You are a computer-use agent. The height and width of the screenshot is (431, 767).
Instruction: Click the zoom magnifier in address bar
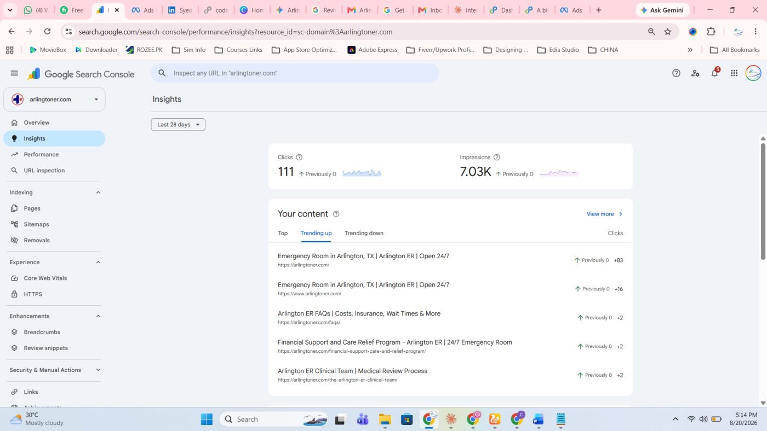651,32
